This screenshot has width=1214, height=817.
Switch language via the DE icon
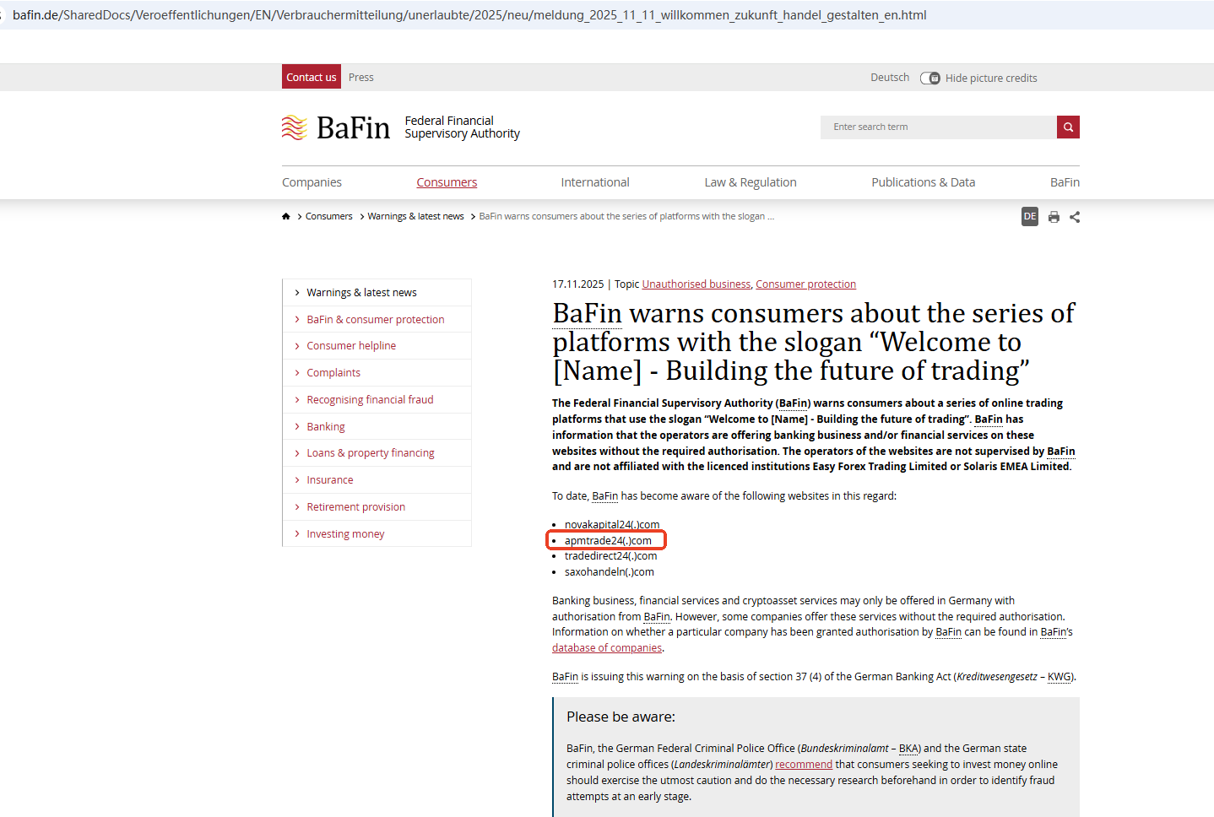pyautogui.click(x=1030, y=217)
